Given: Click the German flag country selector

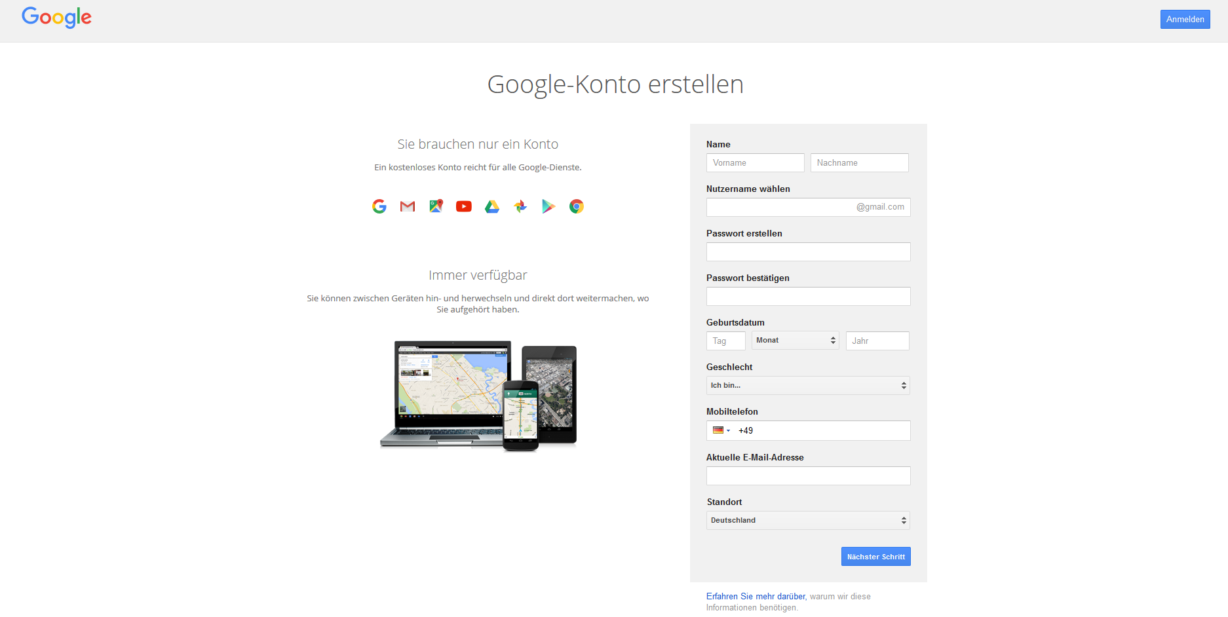Looking at the screenshot, I should coord(721,430).
